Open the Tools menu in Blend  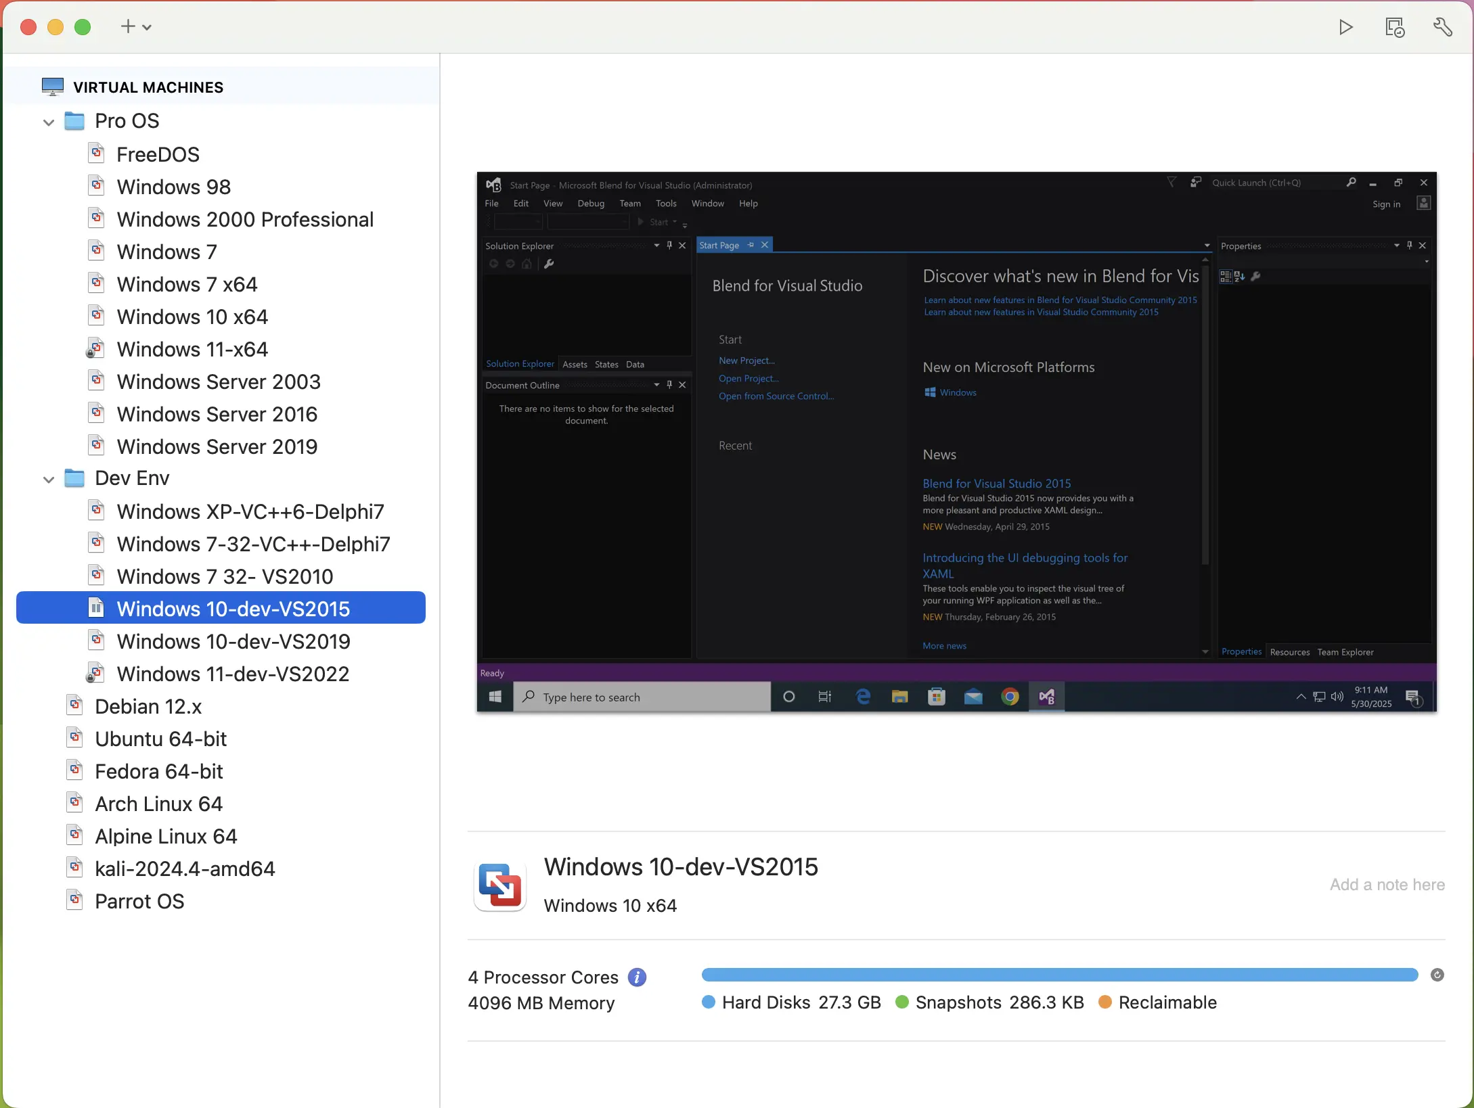point(666,204)
